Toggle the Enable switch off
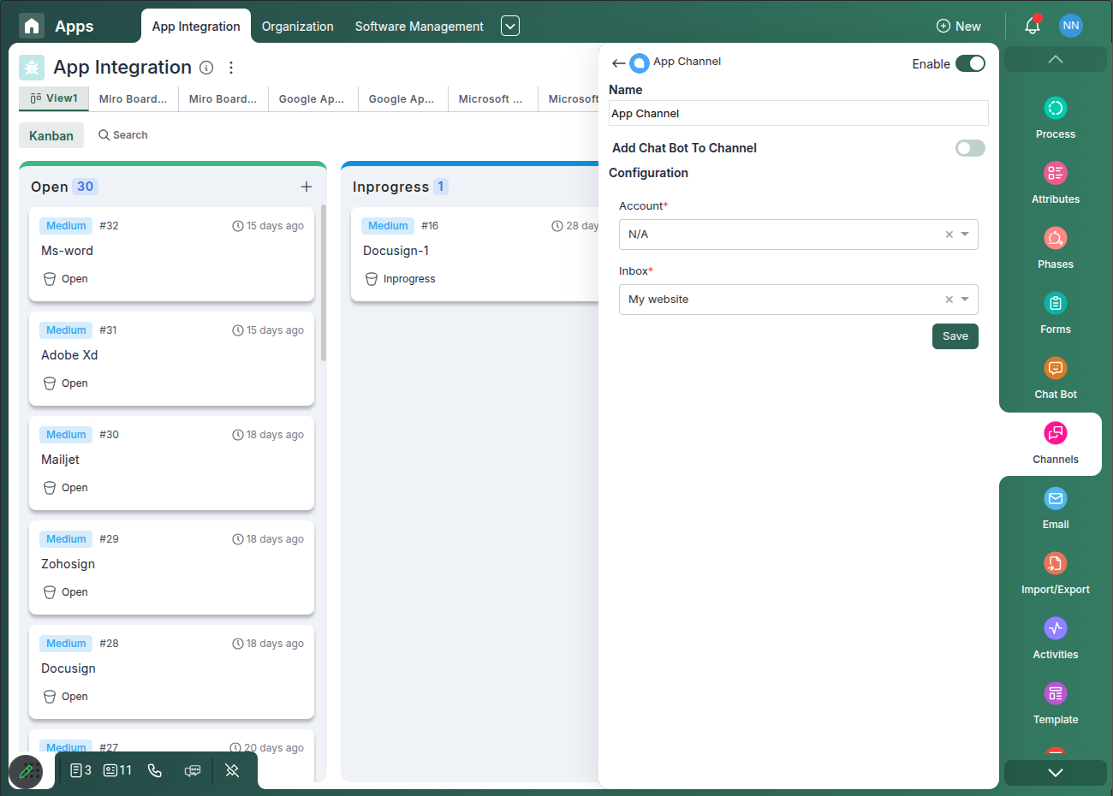 [970, 63]
